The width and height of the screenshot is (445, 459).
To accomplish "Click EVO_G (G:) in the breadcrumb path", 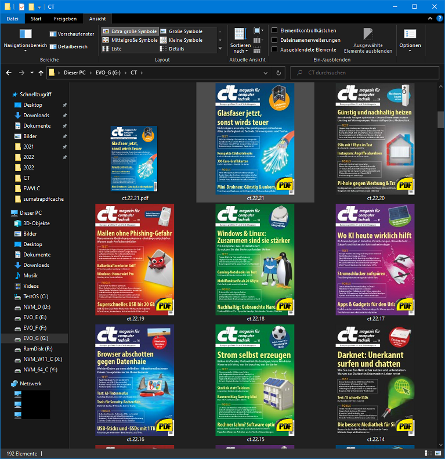I will [108, 73].
